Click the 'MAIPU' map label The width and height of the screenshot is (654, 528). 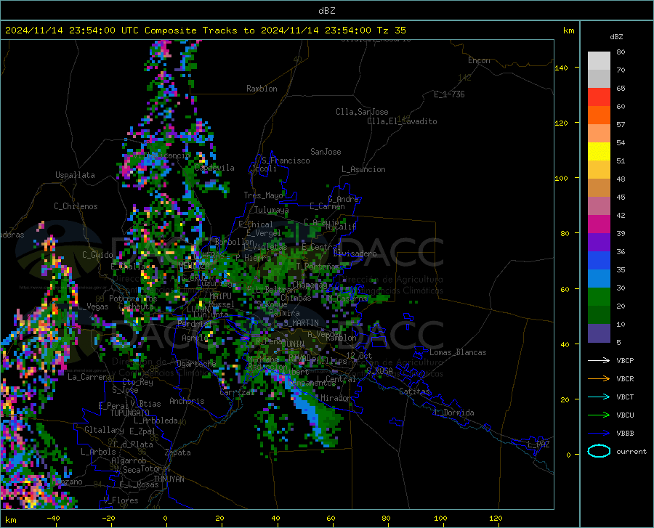(x=220, y=296)
